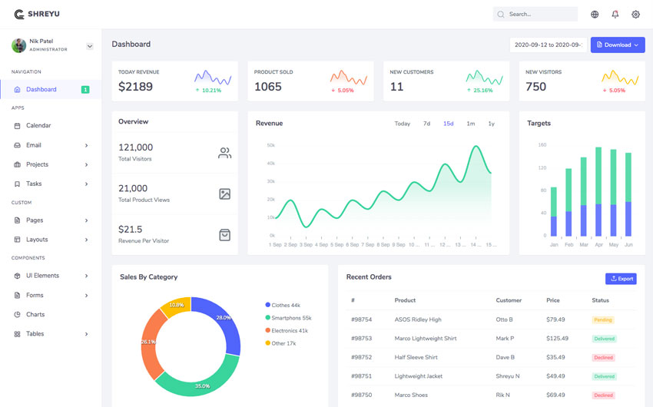653x407 pixels.
Task: Click the Revenue Per Visitor bag icon
Action: click(224, 235)
